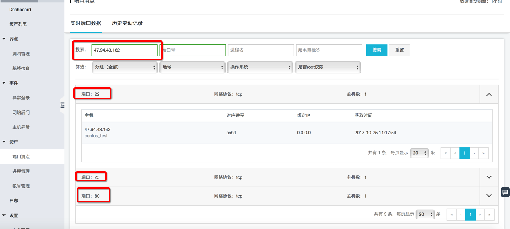Go to 基线检查 in sidebar
The image size is (510, 229).
click(x=21, y=68)
